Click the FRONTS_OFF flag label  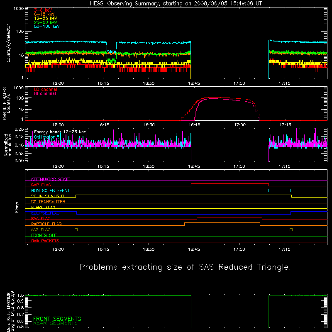pos(44,235)
